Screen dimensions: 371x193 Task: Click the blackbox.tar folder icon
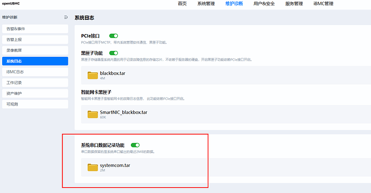93,75
